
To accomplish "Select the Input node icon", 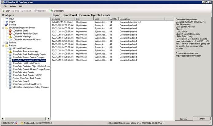I will (6, 19).
